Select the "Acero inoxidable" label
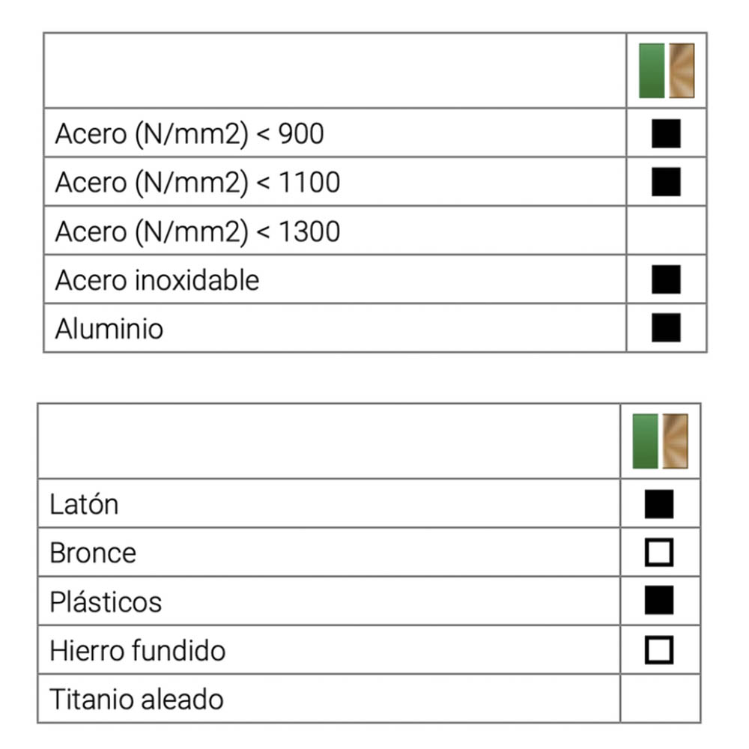Viewport: 749px width, 749px height. coord(157,280)
